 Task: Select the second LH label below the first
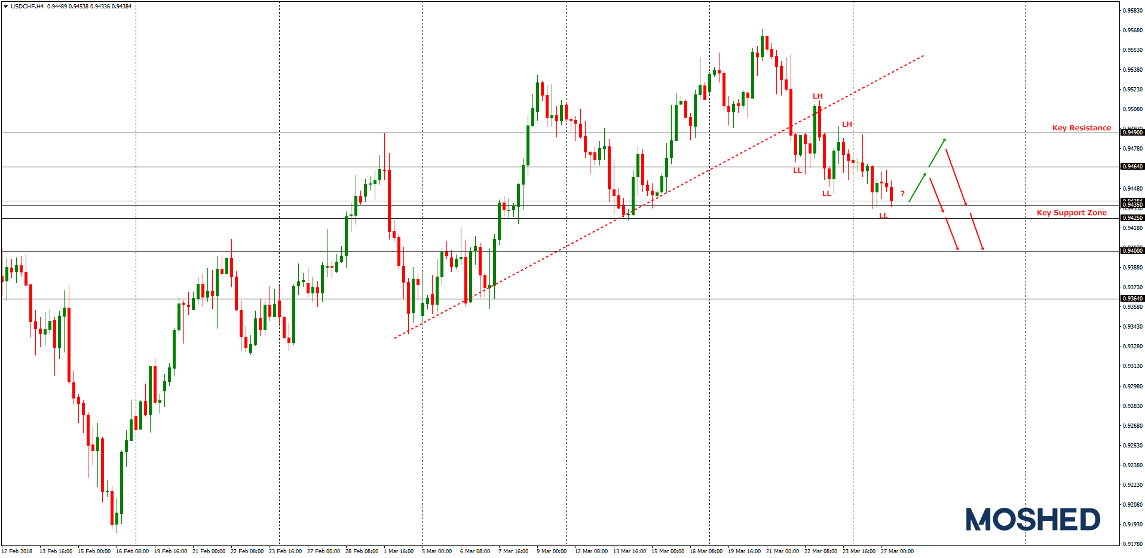click(x=847, y=124)
